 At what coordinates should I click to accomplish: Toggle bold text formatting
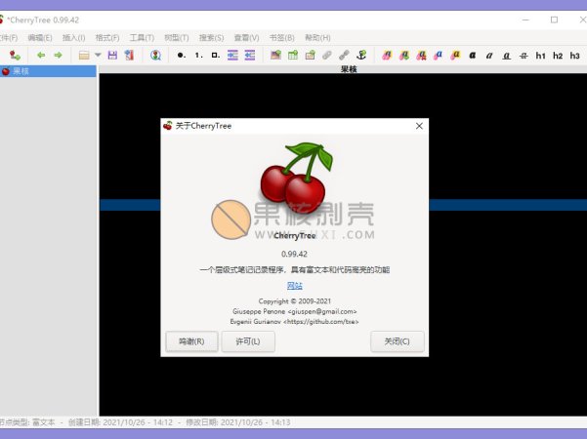click(x=473, y=56)
